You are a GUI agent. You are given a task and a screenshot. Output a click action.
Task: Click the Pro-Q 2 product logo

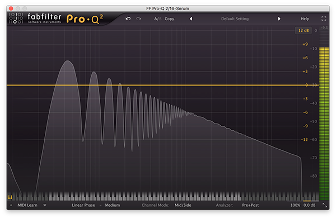(x=85, y=19)
